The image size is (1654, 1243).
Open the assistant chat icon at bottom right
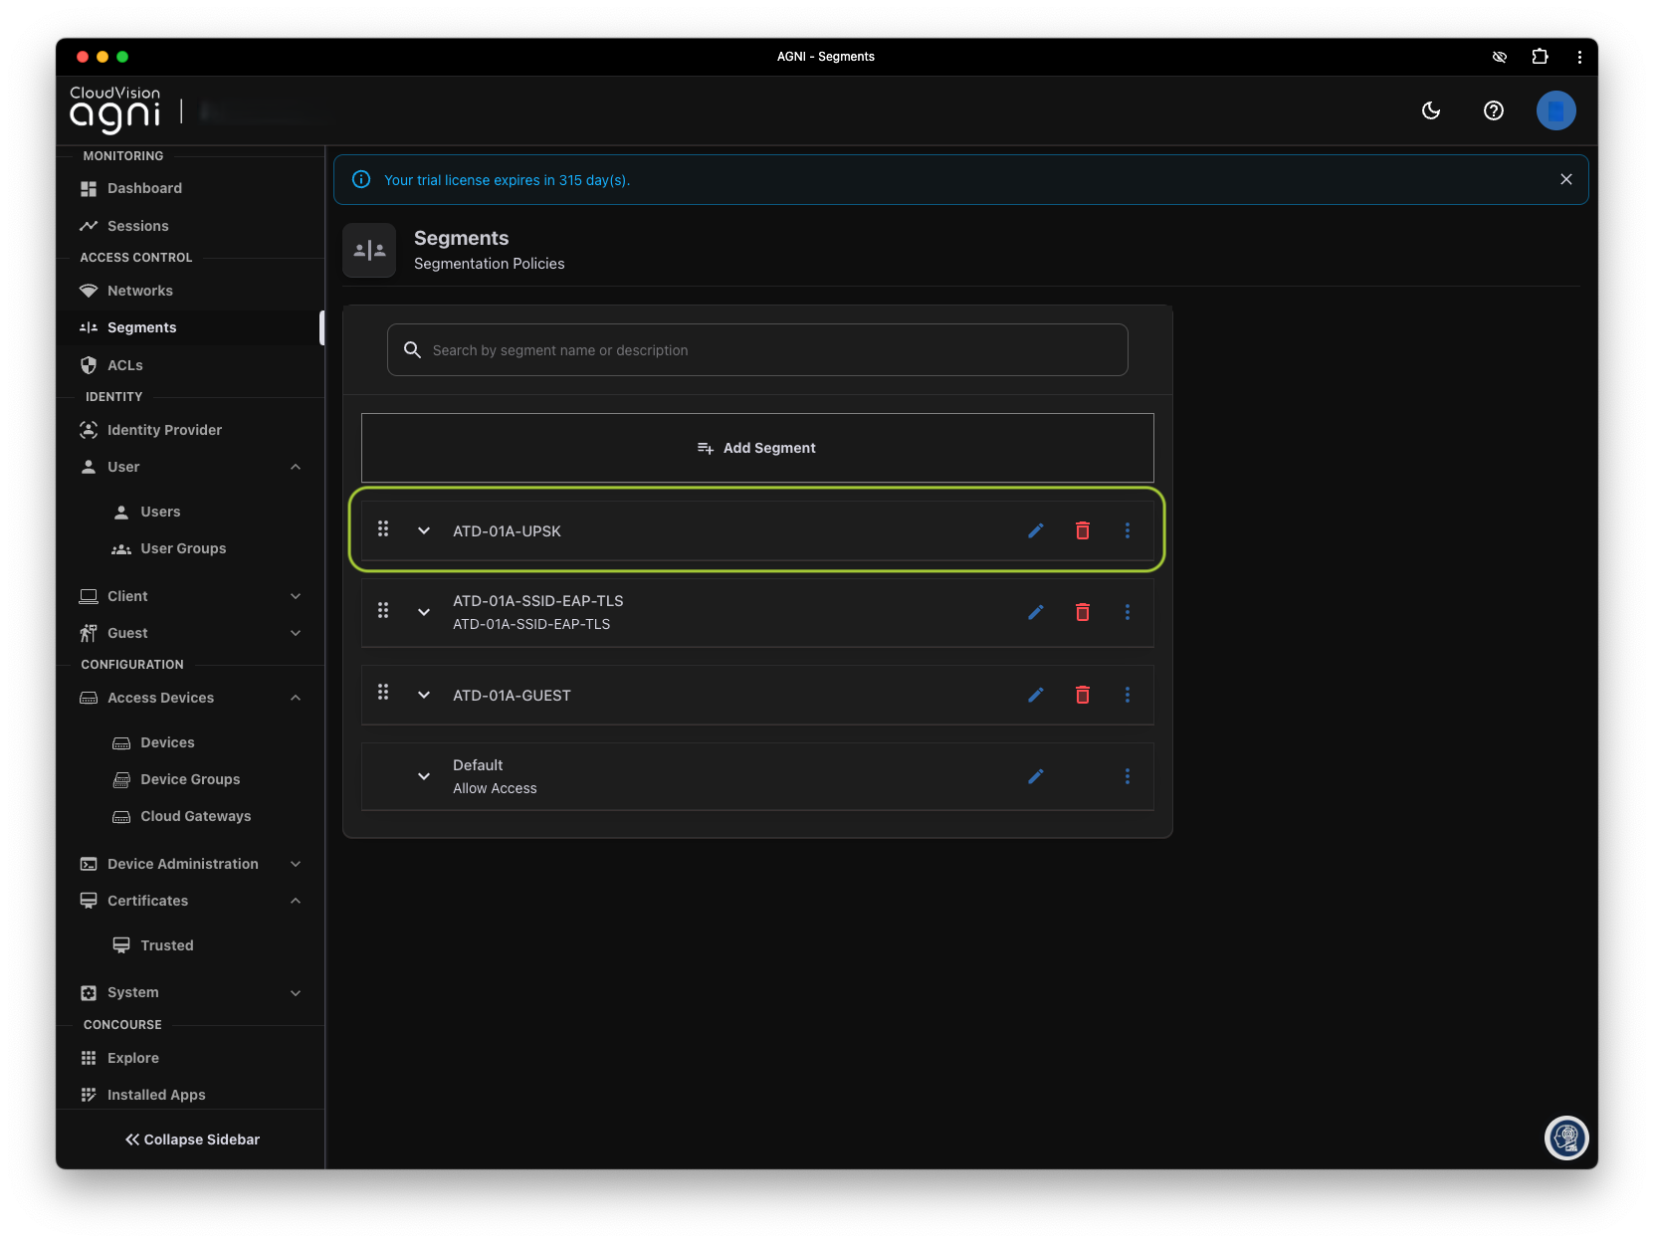point(1565,1138)
